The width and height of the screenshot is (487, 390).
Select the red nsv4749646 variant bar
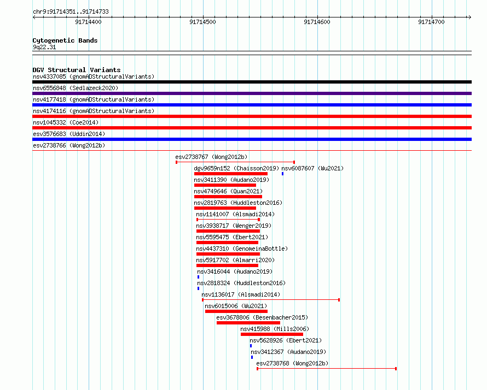228,197
